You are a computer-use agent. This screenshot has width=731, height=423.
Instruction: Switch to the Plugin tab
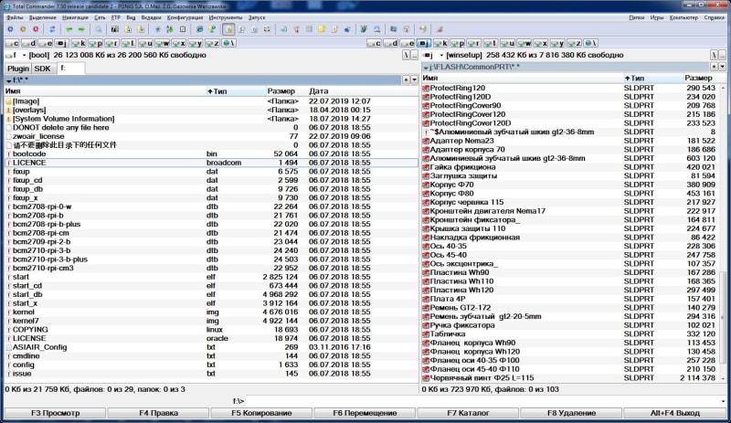(18, 69)
